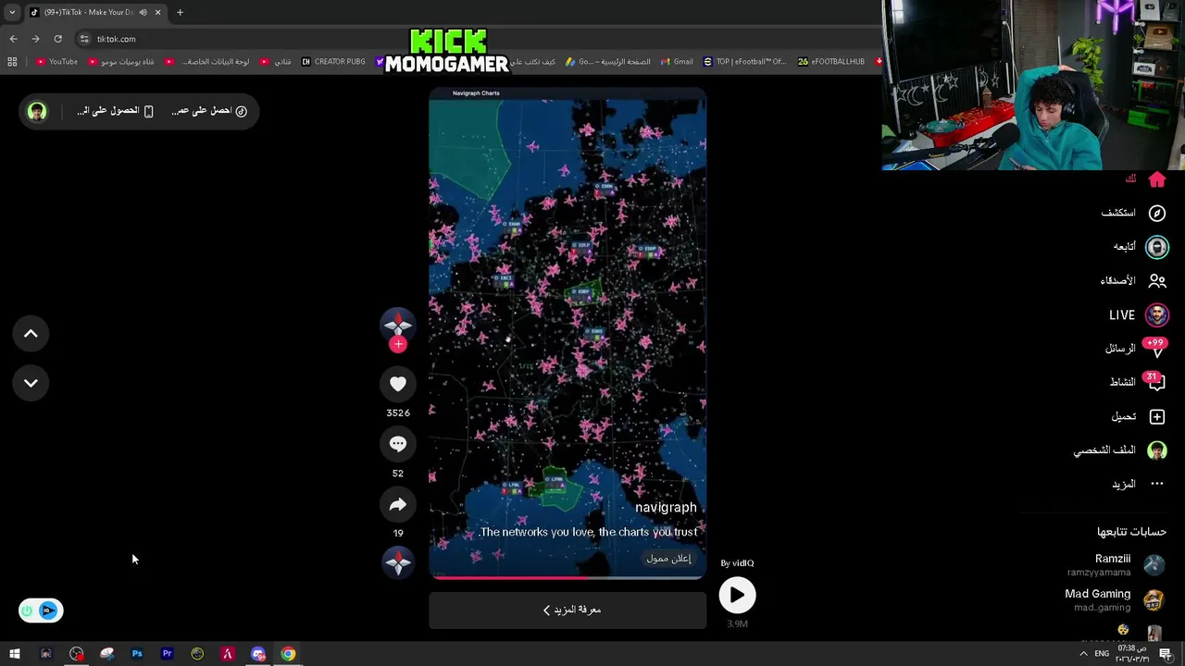Open Photoshop from the taskbar

tap(137, 654)
